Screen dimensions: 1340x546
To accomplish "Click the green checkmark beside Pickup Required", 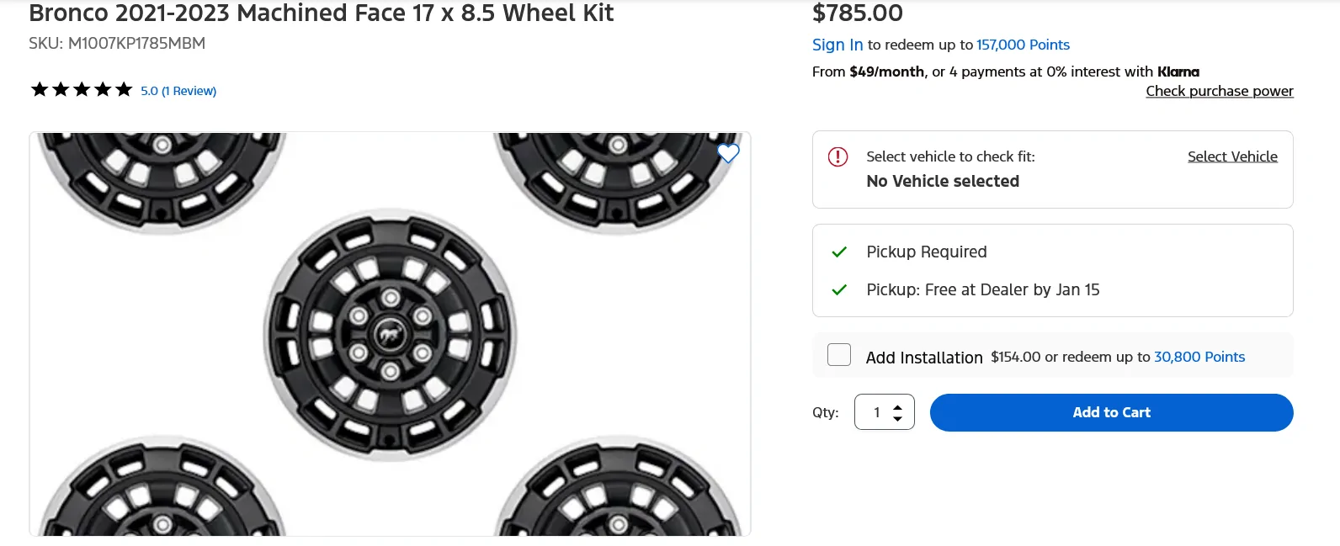I will pyautogui.click(x=838, y=251).
